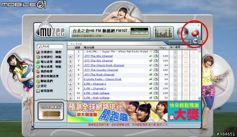Open the .977 The Classic Rock Channel link
The width and height of the screenshot is (237, 137).
click(104, 65)
